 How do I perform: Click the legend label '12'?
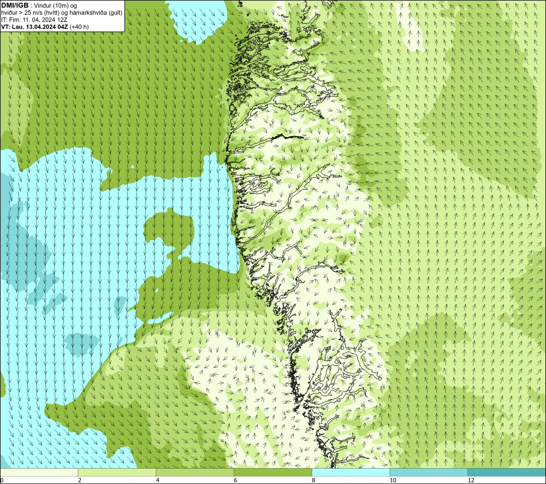[471, 480]
